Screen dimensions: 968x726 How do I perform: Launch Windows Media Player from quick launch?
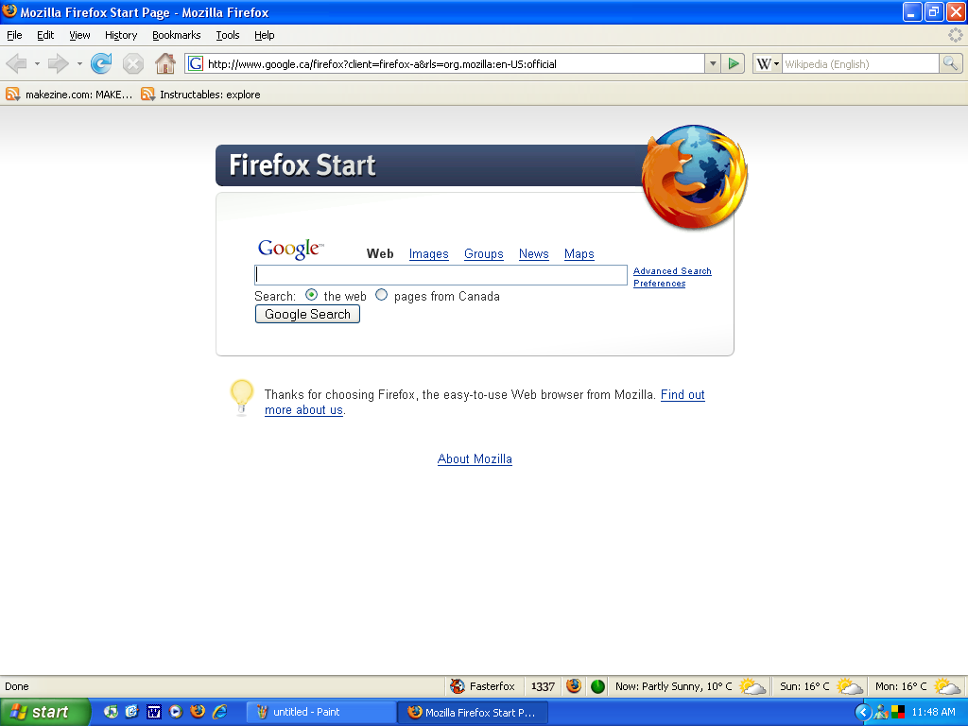(176, 712)
